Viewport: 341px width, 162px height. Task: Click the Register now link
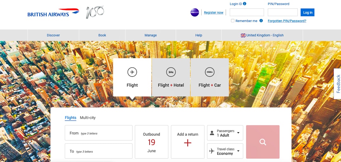[x=214, y=13]
